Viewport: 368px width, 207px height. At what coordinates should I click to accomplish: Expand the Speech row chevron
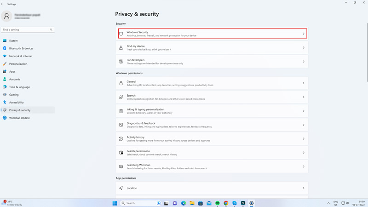(x=304, y=97)
